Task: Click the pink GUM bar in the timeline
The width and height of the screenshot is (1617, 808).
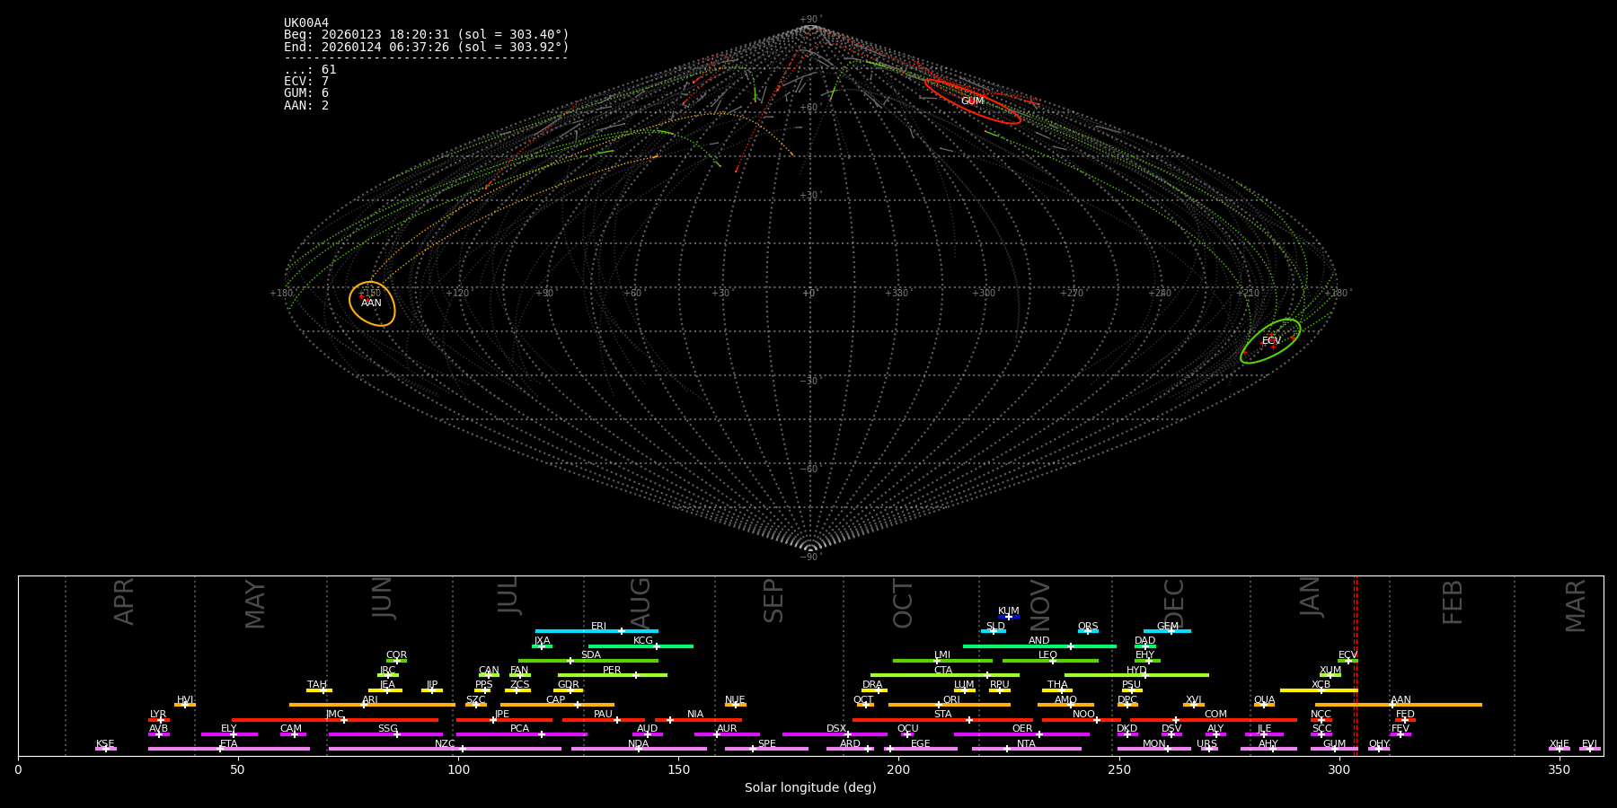Action: 1334,749
